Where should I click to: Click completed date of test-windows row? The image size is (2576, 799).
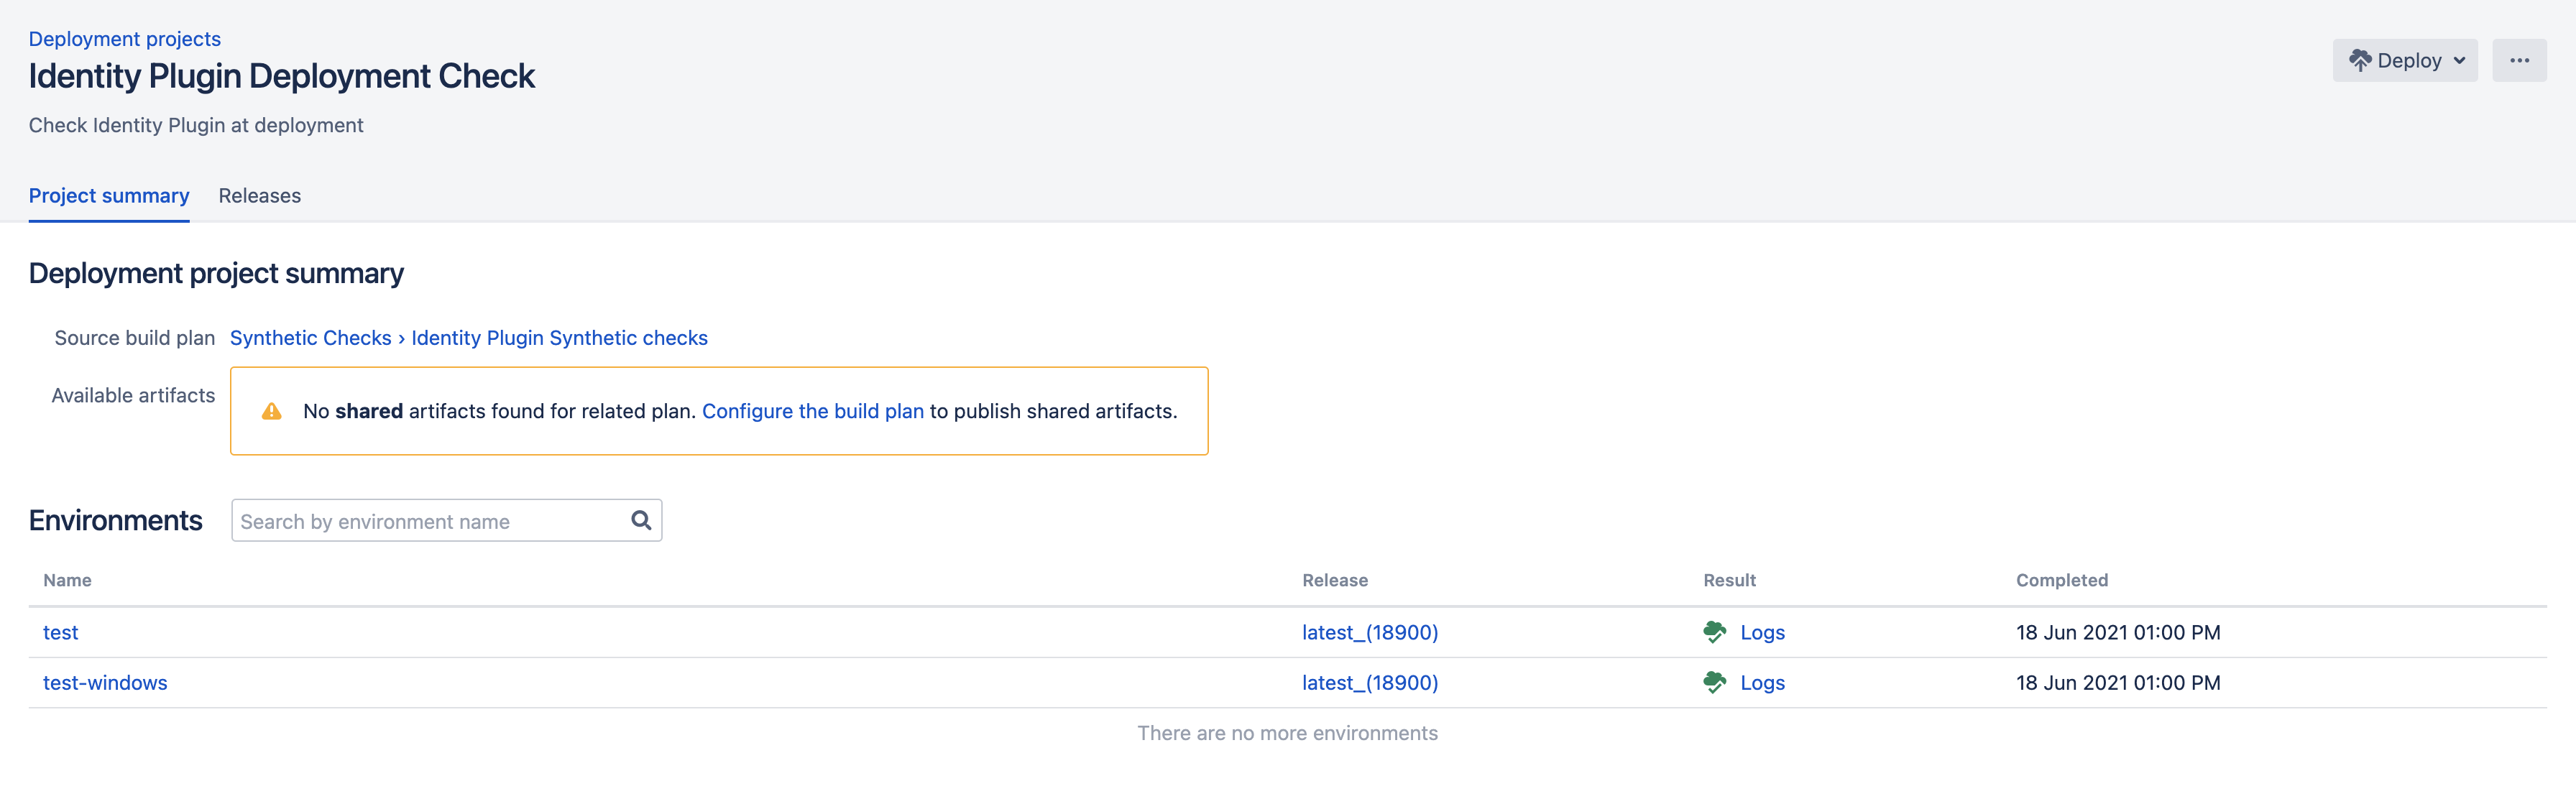tap(2118, 683)
